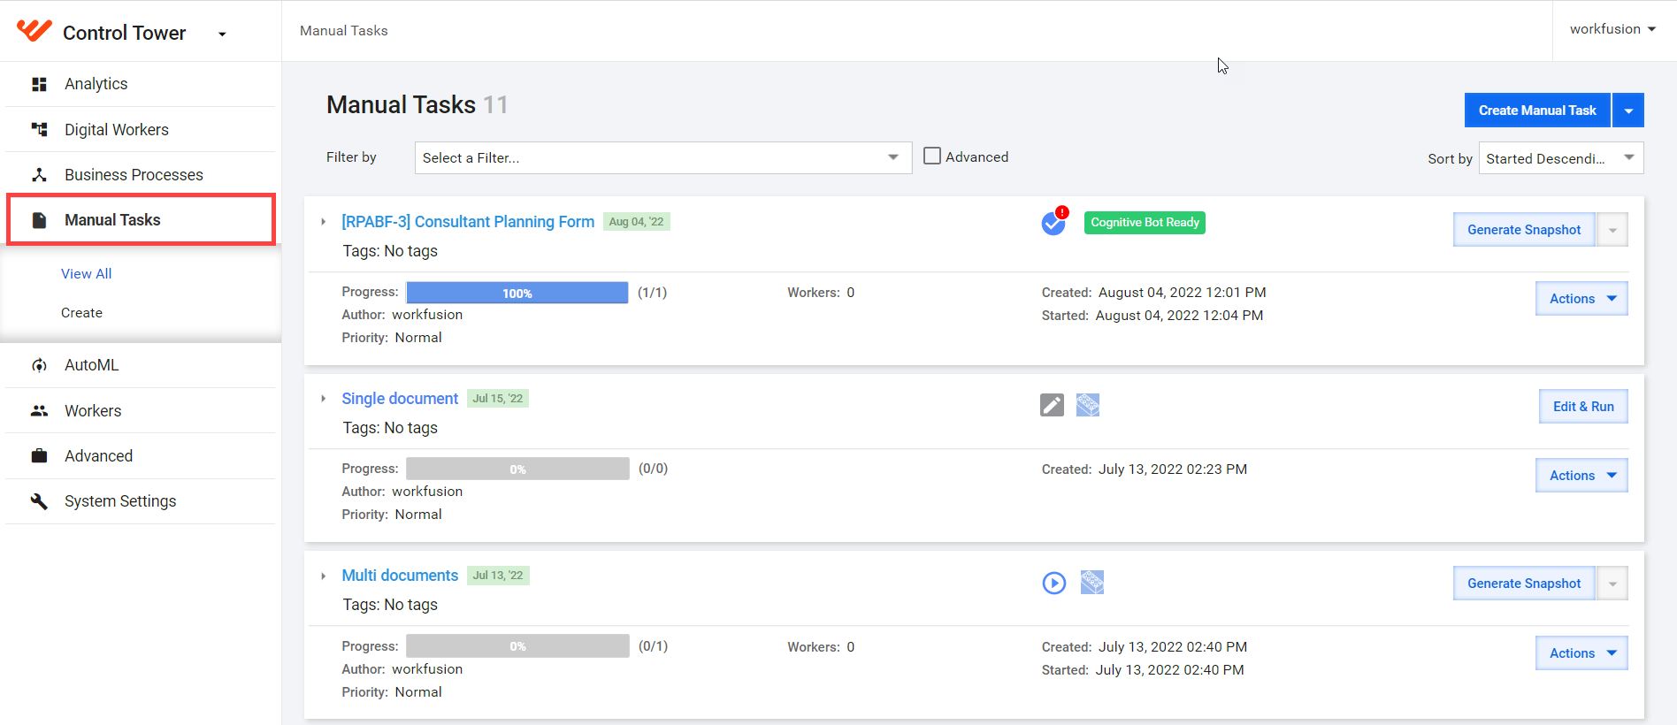This screenshot has height=725, width=1677.
Task: Click the Advanced briefcase icon
Action: tap(39, 456)
